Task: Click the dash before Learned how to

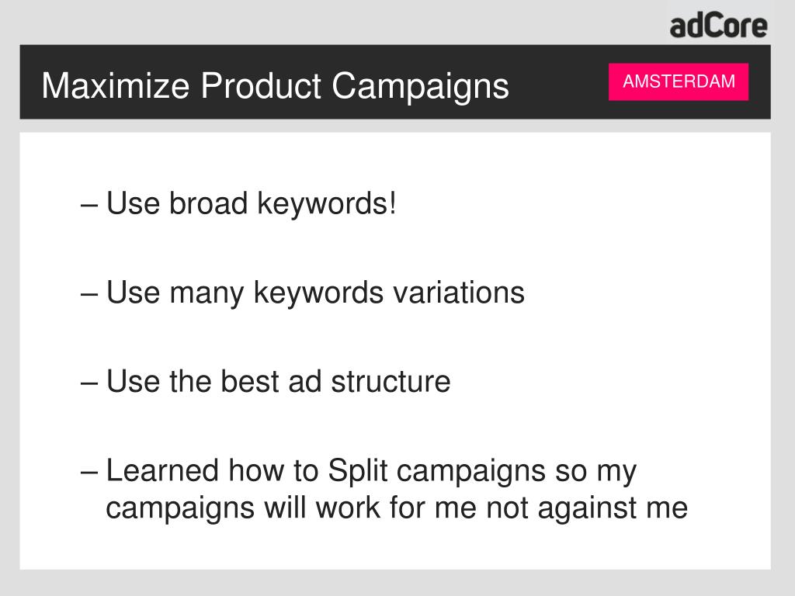Action: pyautogui.click(x=89, y=473)
